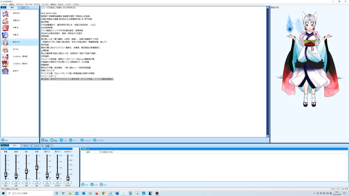Click the first line ニュースの見出しを読む
349x196 pixels.
click(x=58, y=8)
